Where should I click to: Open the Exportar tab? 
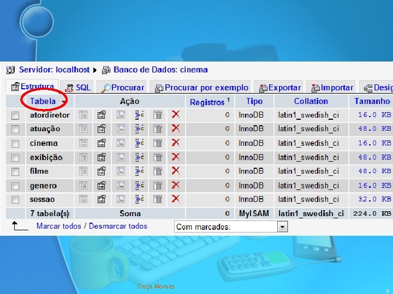279,88
